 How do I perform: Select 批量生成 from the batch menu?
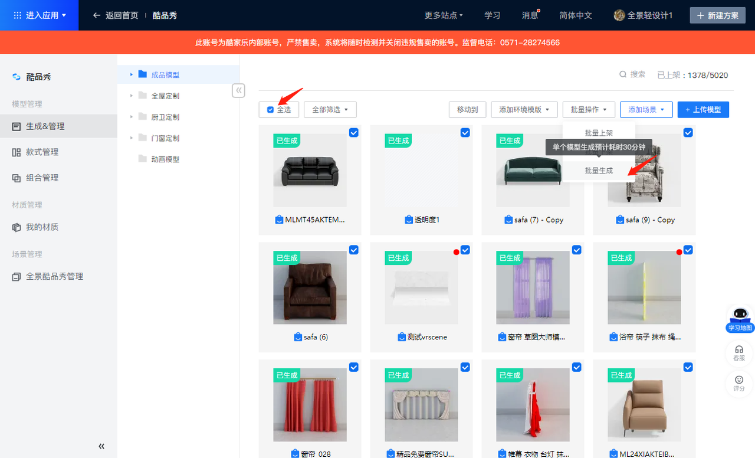tap(599, 171)
